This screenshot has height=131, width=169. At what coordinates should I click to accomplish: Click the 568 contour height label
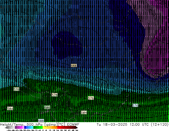pyautogui.click(x=74, y=65)
